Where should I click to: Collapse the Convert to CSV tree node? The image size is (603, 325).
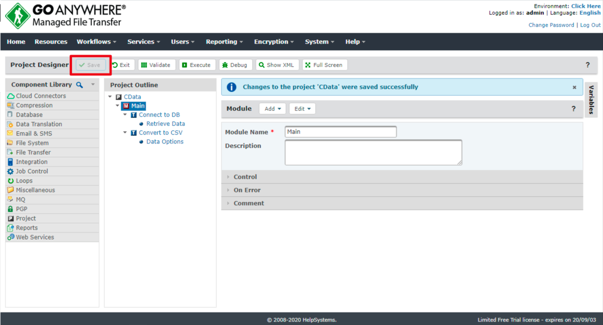pos(125,133)
